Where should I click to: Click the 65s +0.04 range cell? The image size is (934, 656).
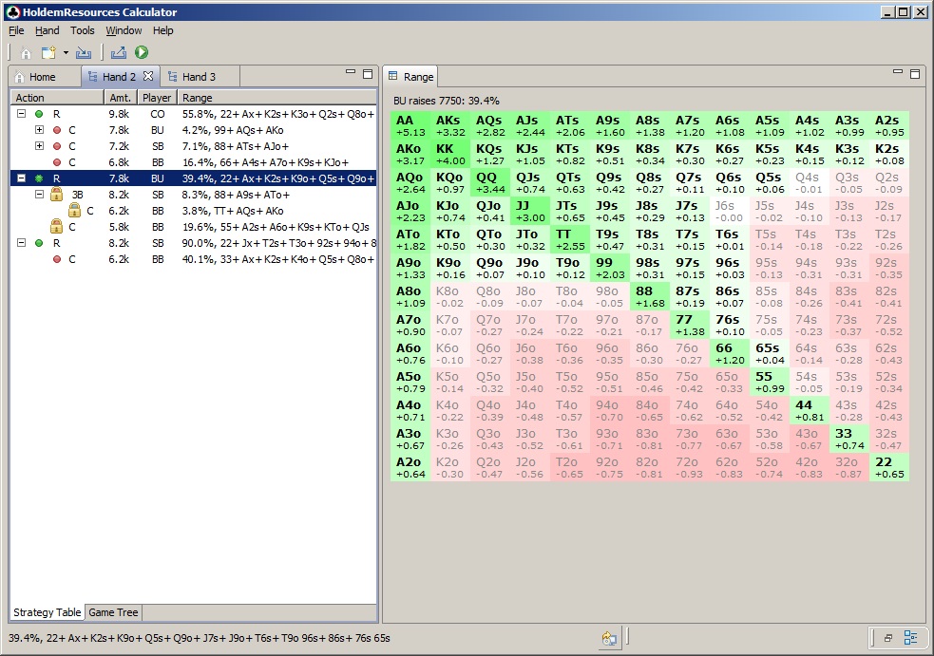pyautogui.click(x=770, y=353)
